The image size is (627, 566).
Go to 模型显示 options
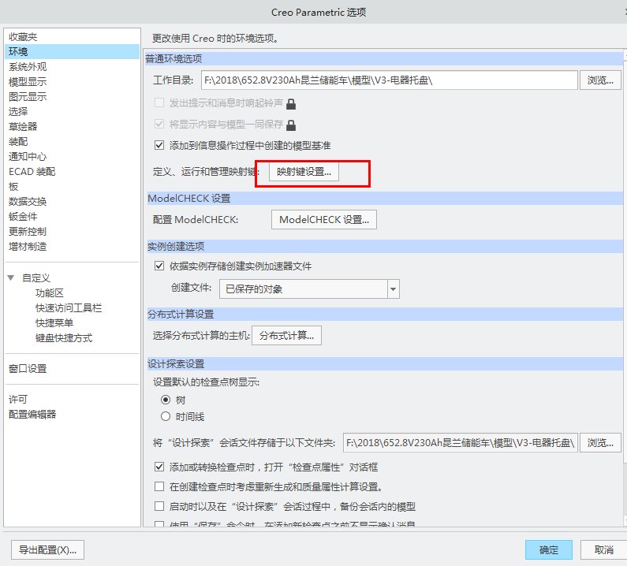point(28,82)
